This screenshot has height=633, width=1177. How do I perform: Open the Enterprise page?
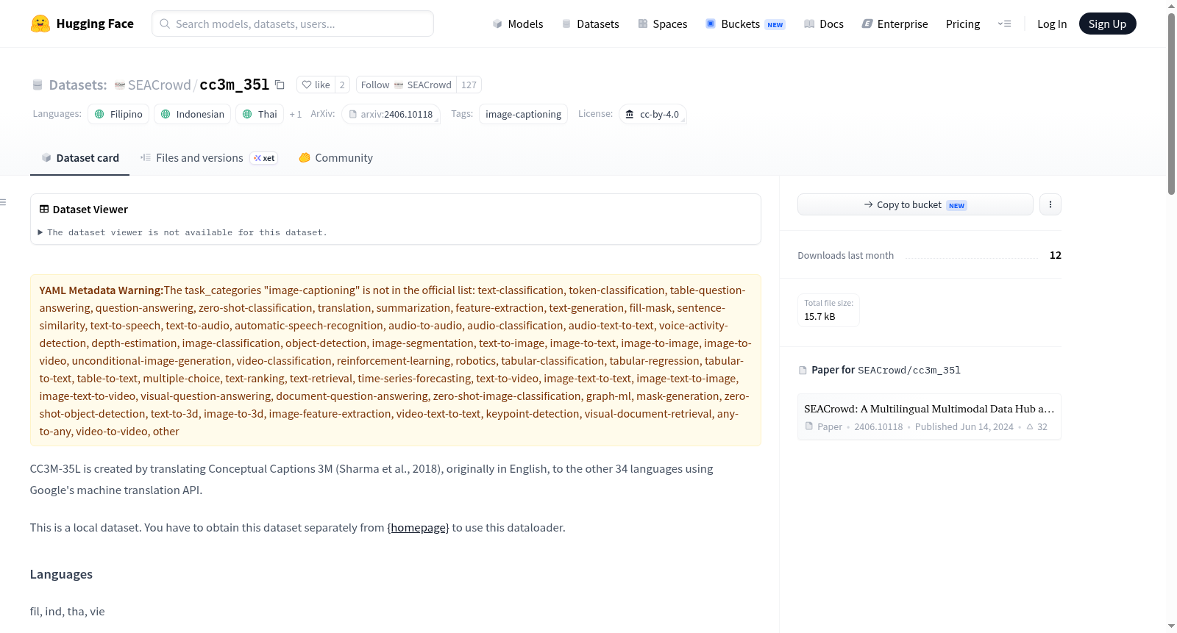tap(895, 24)
